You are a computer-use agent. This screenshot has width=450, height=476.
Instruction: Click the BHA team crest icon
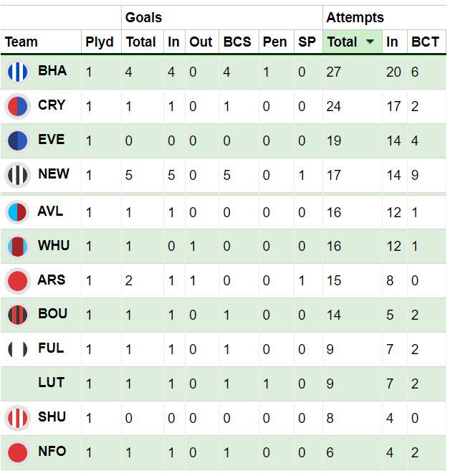tap(17, 72)
